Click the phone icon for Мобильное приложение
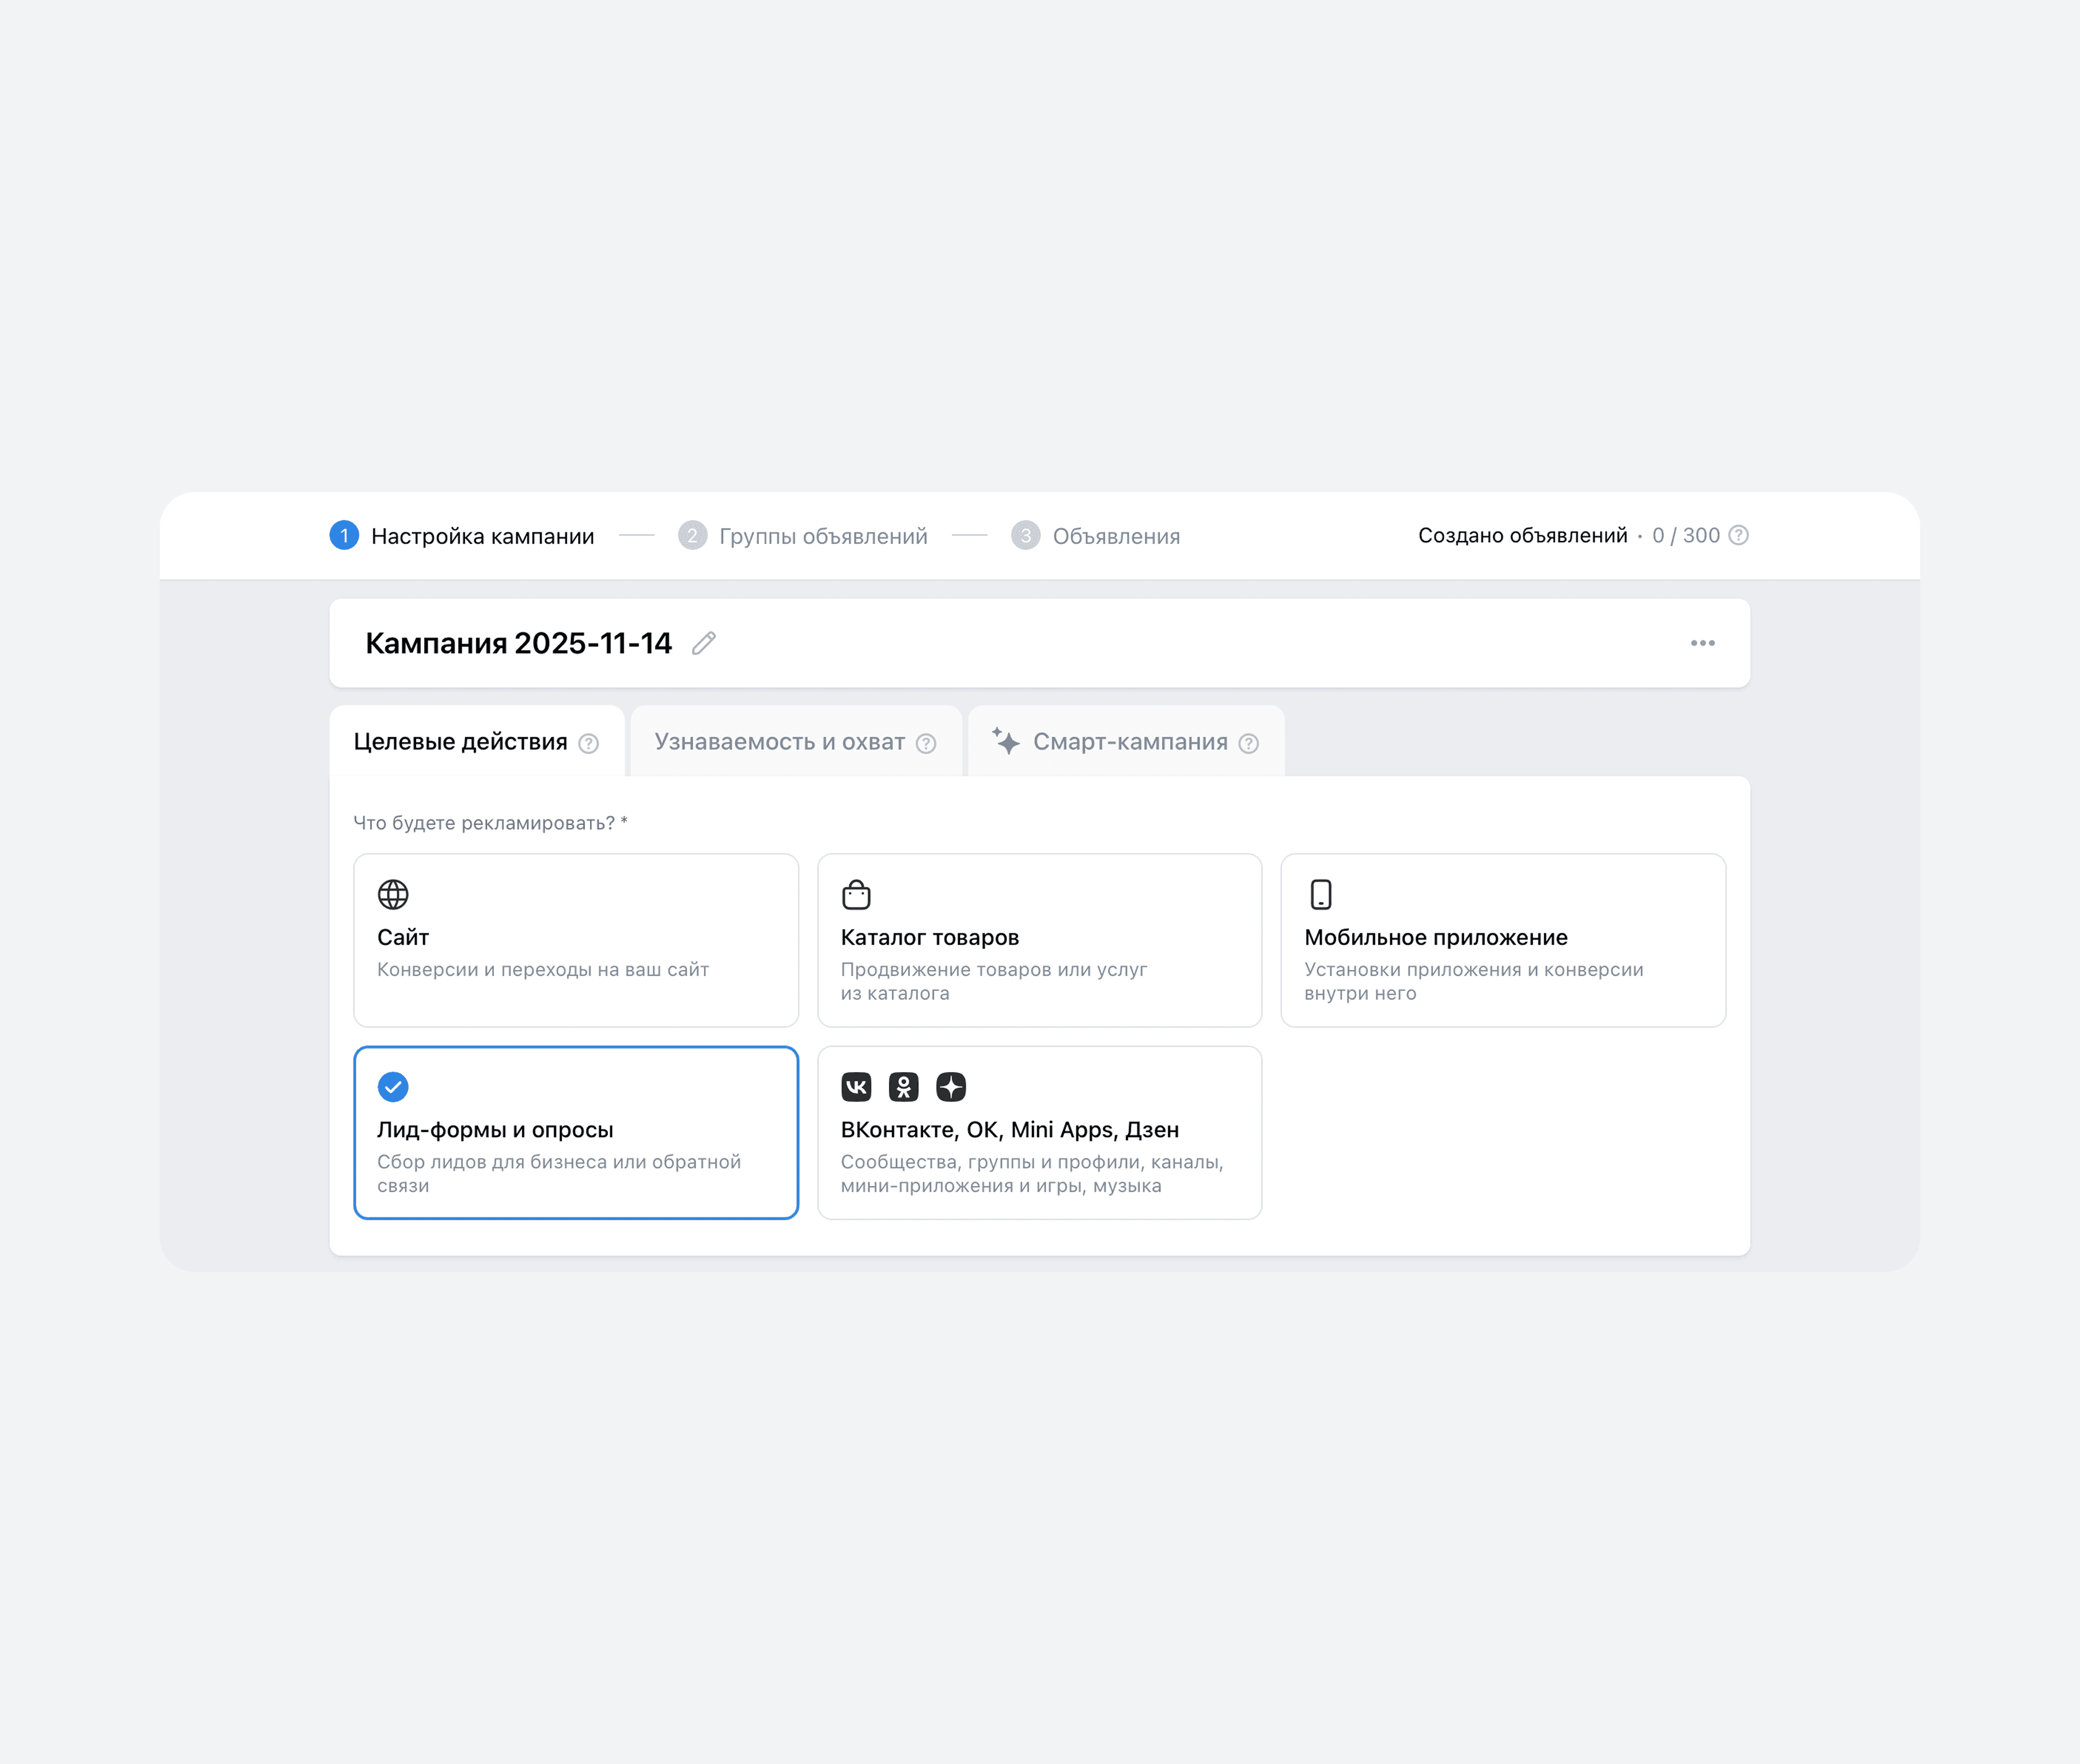 1320,894
